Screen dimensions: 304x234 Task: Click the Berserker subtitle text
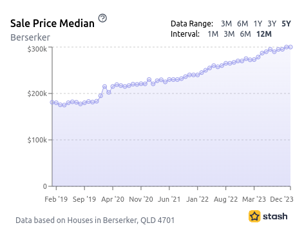(x=30, y=37)
